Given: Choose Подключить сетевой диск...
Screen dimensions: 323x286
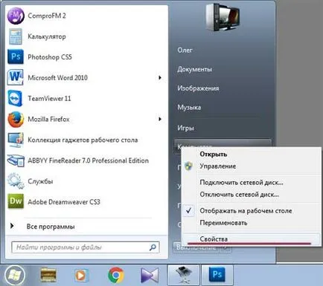Looking at the screenshot, I should pos(241,183).
